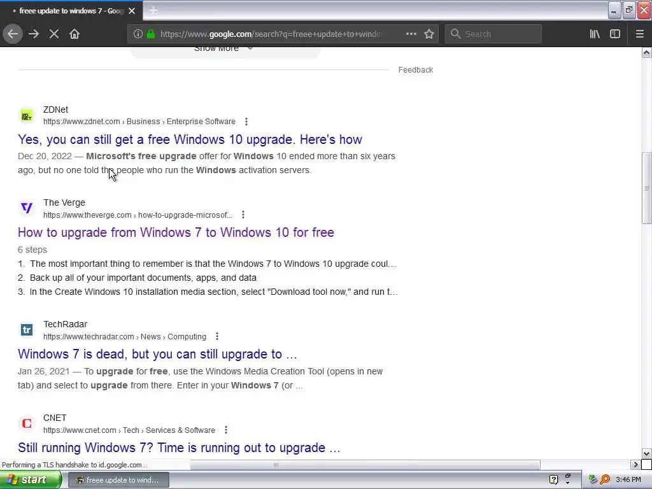Click the CNET site favicon
This screenshot has width=652, height=489.
click(27, 423)
